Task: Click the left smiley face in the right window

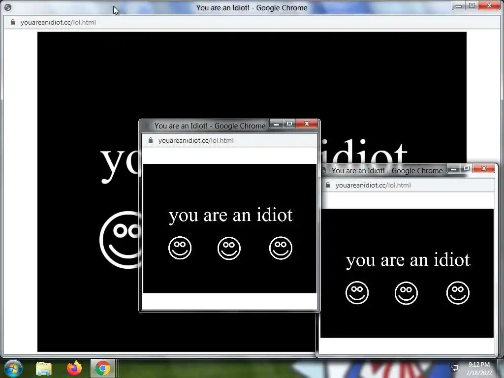Action: click(x=357, y=292)
